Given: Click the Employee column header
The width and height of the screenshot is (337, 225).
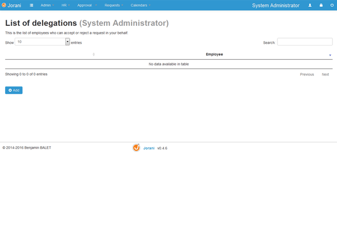Looking at the screenshot, I should click(x=214, y=55).
